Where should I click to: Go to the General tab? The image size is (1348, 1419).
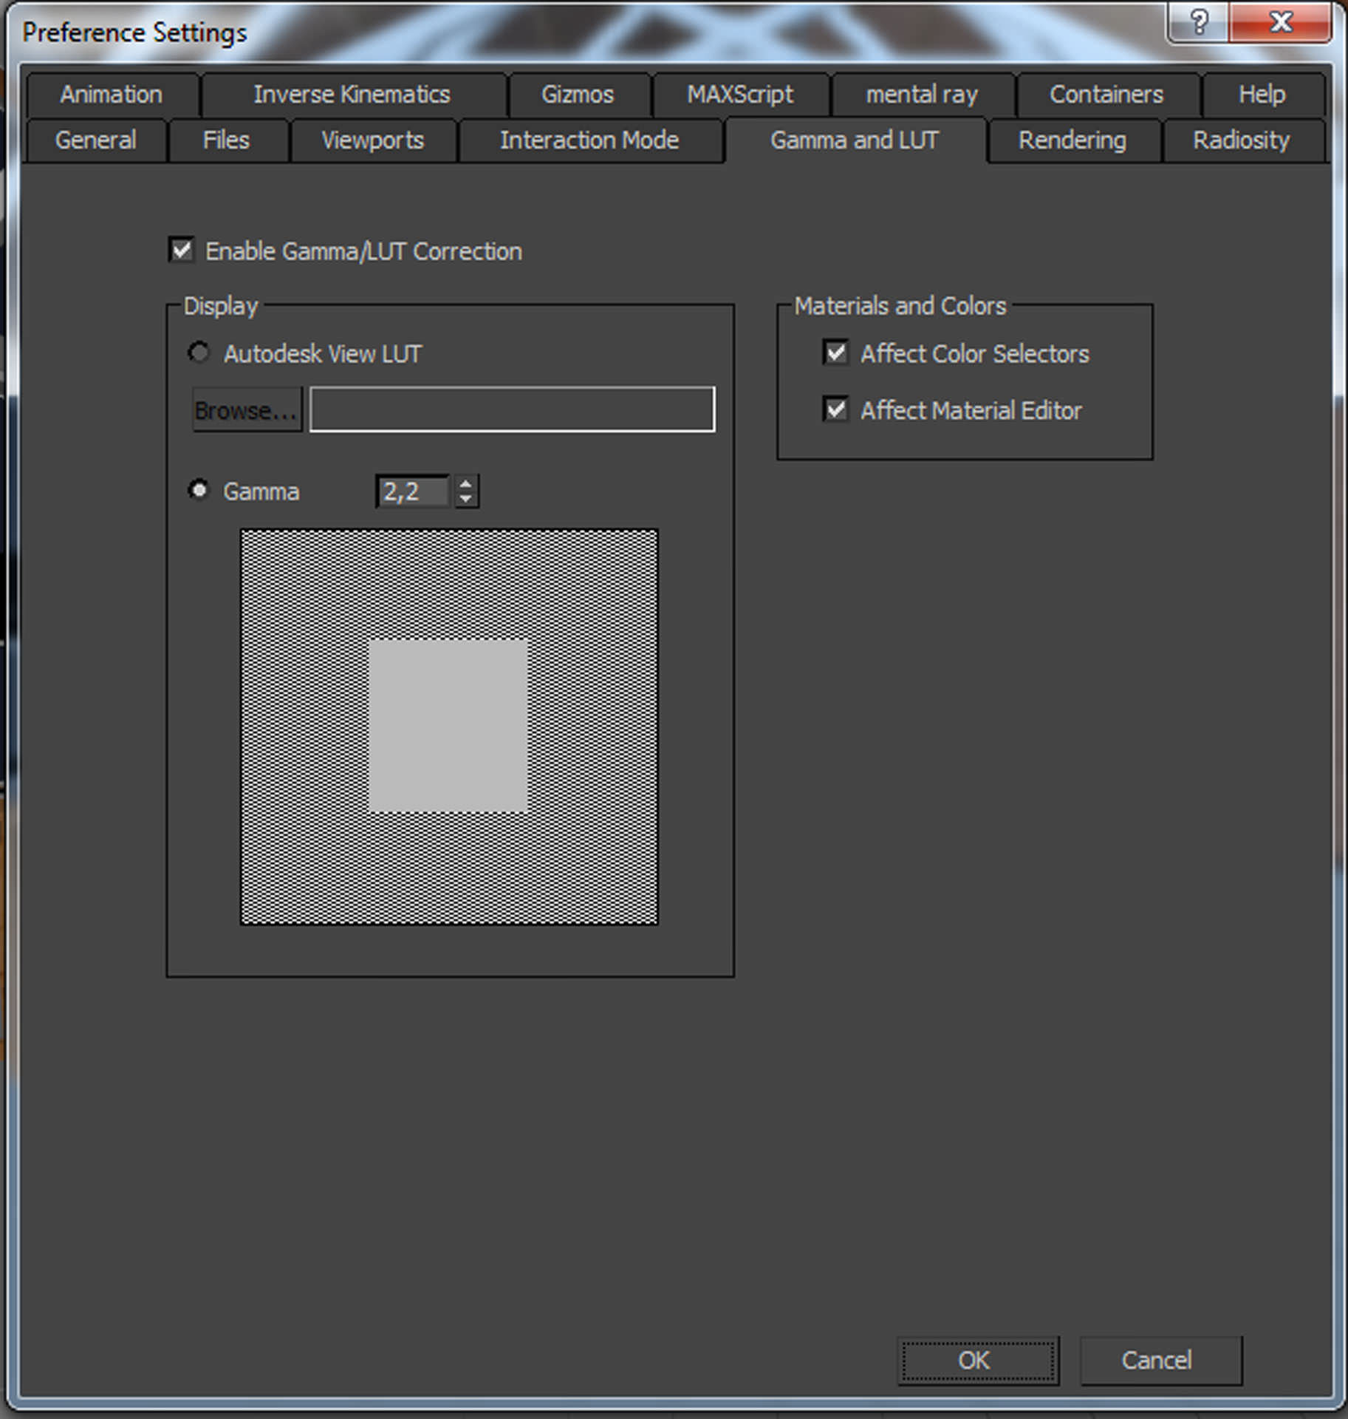coord(96,140)
